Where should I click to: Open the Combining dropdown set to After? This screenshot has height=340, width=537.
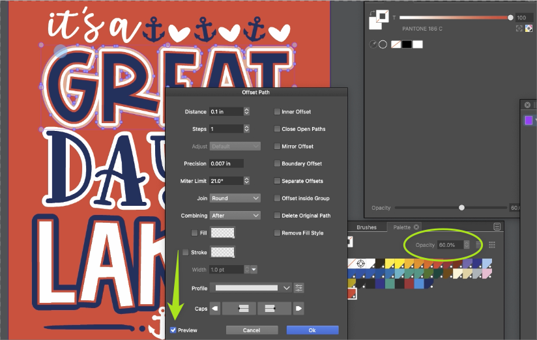(x=235, y=216)
